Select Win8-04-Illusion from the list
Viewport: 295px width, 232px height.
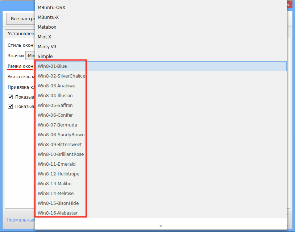click(161, 96)
